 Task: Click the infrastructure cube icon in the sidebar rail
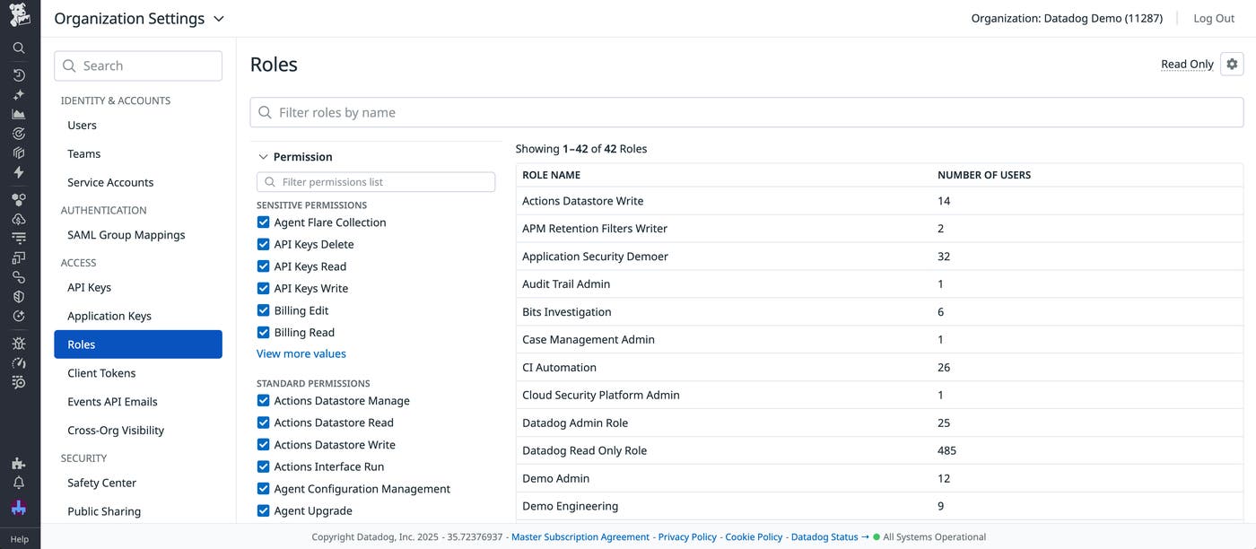[x=19, y=152]
